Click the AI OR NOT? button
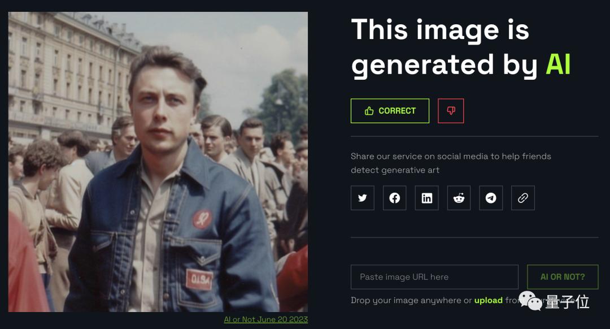Screen dimensions: 610x329 563,277
